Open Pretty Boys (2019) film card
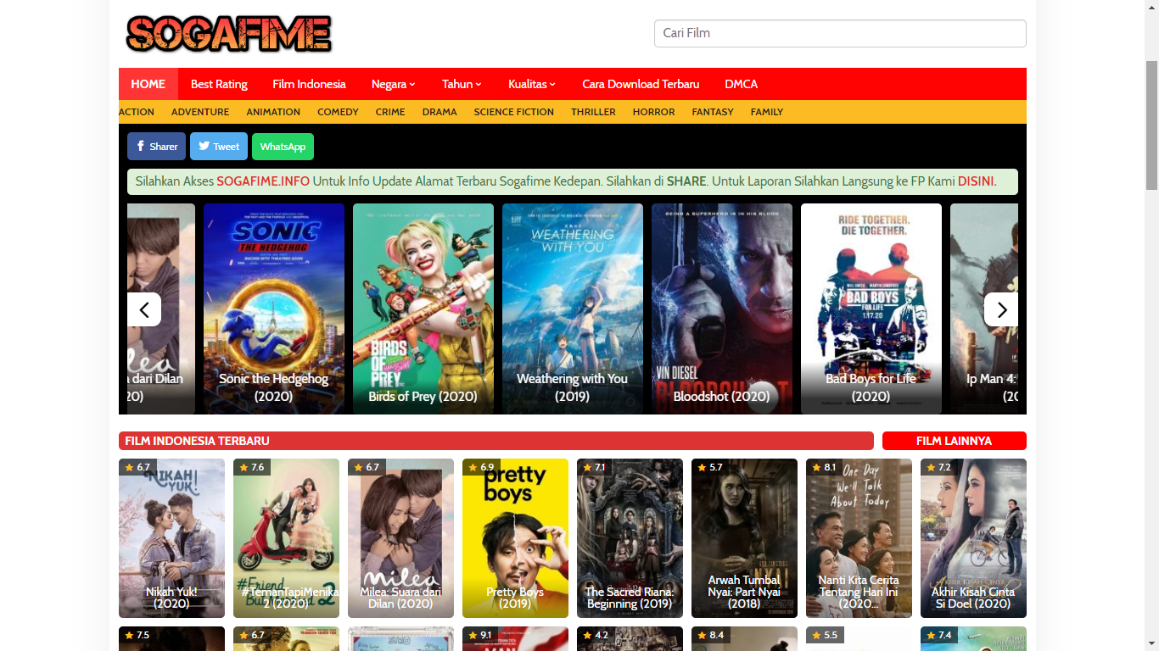 click(x=515, y=538)
